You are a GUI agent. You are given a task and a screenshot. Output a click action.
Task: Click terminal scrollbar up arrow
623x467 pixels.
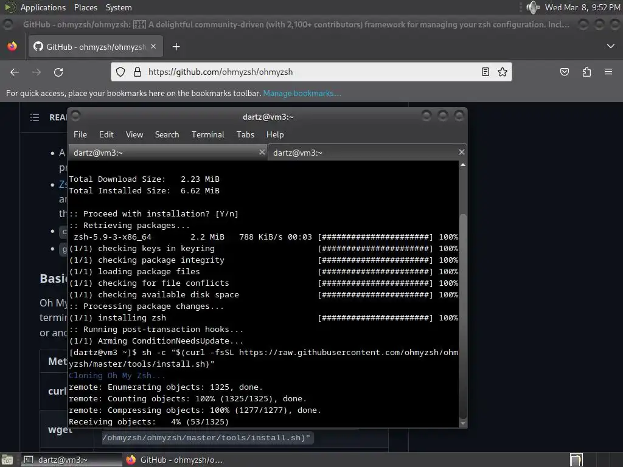(463, 165)
